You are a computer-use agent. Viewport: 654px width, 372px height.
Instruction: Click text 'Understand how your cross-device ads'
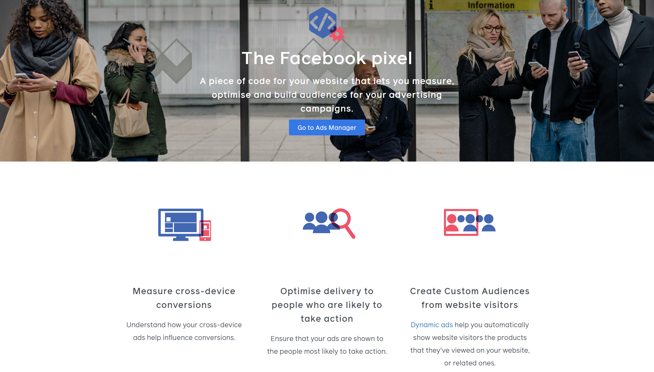pyautogui.click(x=184, y=325)
